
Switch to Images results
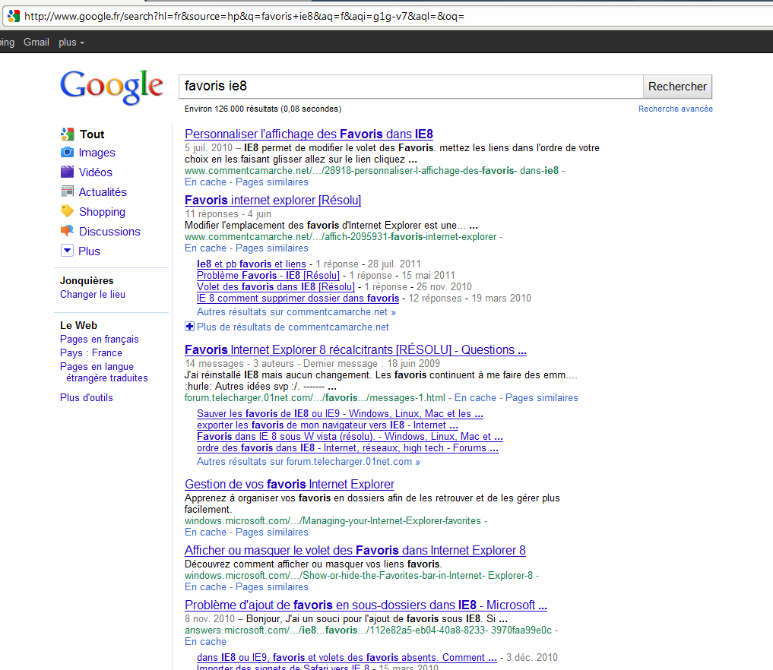(97, 153)
